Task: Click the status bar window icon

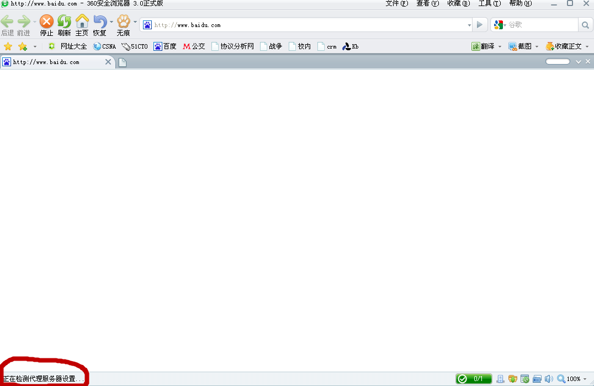Action: coord(537,378)
